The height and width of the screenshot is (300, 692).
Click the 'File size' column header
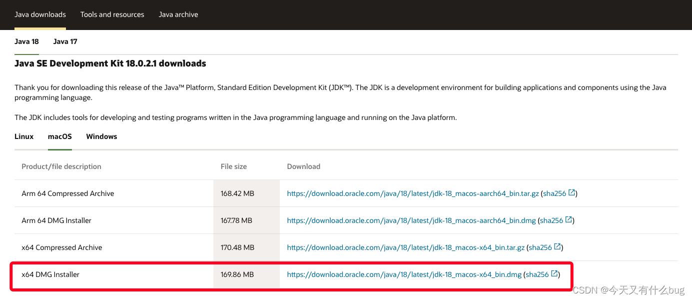pyautogui.click(x=234, y=166)
